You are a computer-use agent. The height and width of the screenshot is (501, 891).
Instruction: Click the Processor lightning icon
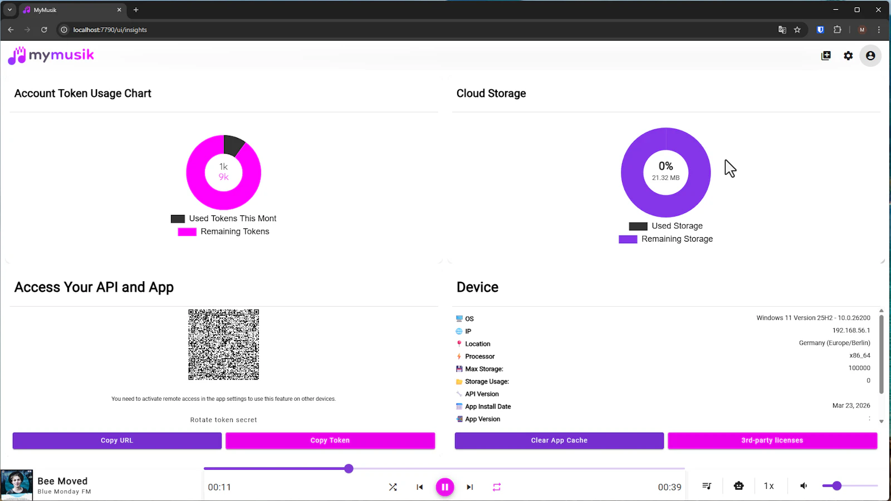pos(459,356)
